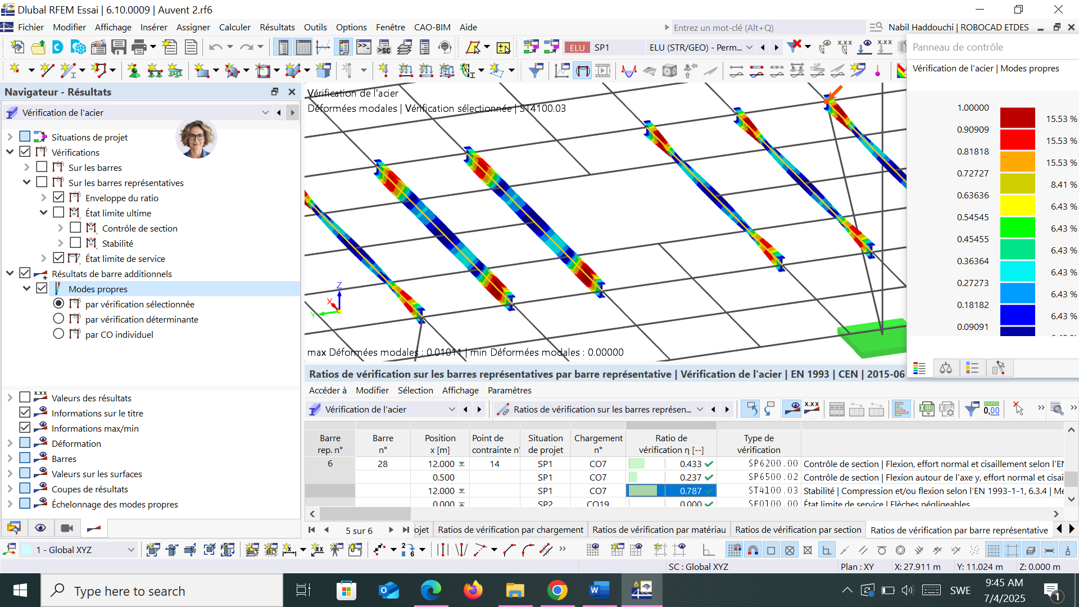The width and height of the screenshot is (1079, 607).
Task: Toggle the Tables panel icon
Action: coord(303,47)
